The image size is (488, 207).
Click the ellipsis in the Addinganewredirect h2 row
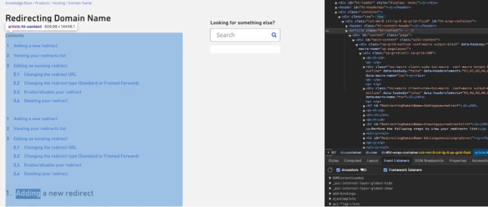[465, 106]
